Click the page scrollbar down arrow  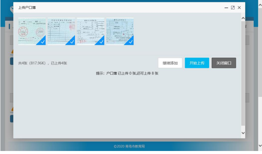tap(259, 145)
